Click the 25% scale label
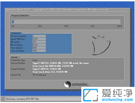The image size is (135, 103). click(40, 26)
